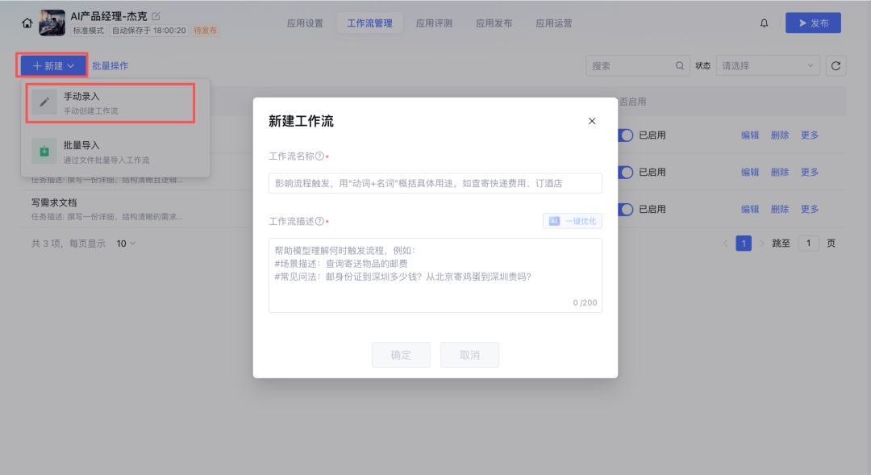
Task: Open the 应用运营 menu item
Action: point(555,23)
